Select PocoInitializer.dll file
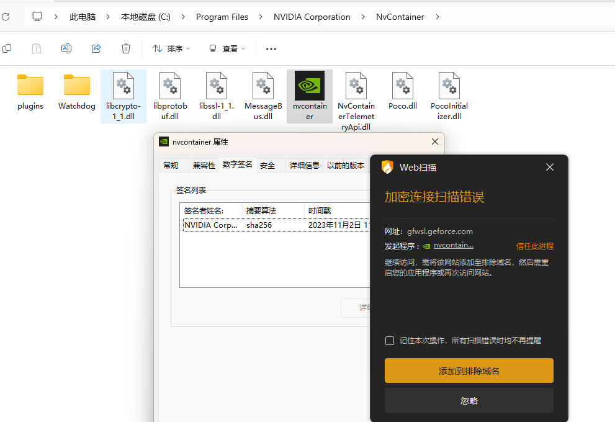Viewport: 615px width, 422px height. (449, 96)
